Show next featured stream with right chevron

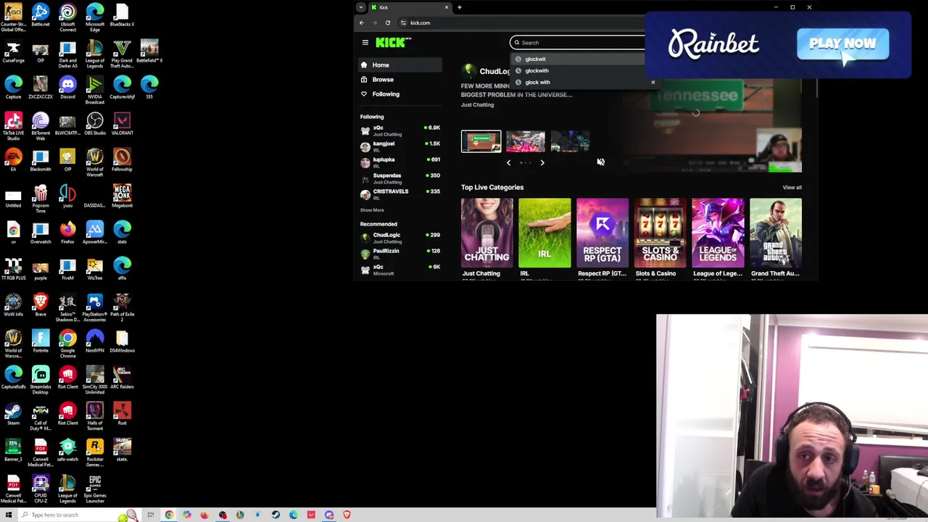[542, 162]
